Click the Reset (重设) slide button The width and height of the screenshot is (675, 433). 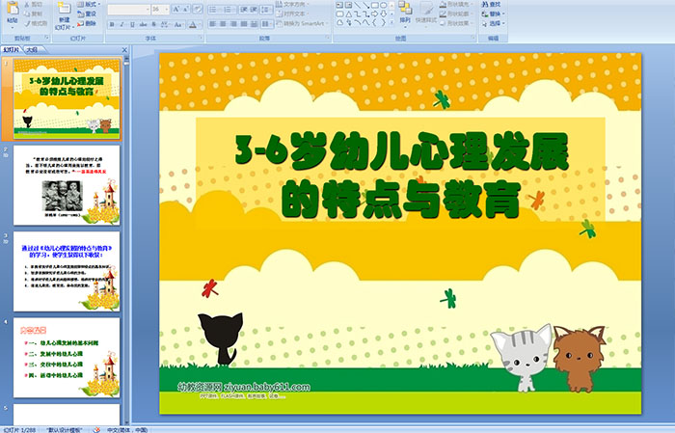[87, 14]
